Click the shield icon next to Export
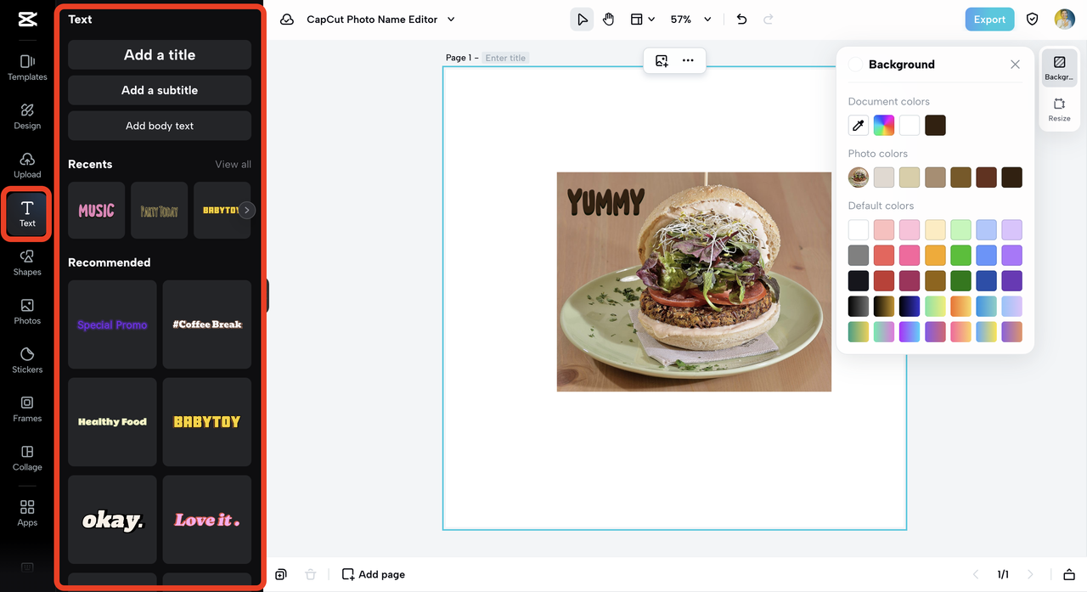The height and width of the screenshot is (592, 1087). pos(1033,20)
